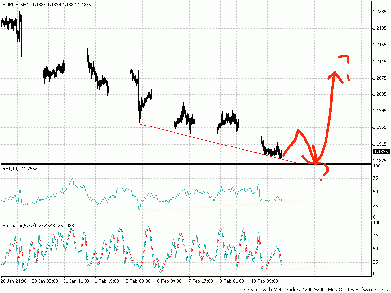Click the 1.2235 price axis label
391x293 pixels.
(x=380, y=11)
